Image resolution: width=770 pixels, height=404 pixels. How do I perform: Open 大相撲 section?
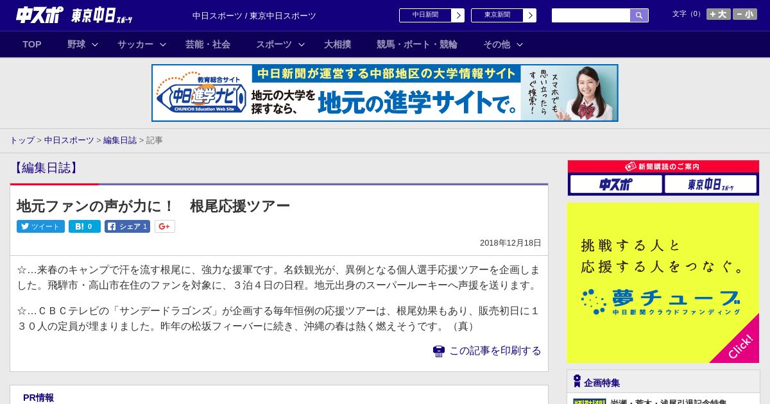tap(338, 44)
